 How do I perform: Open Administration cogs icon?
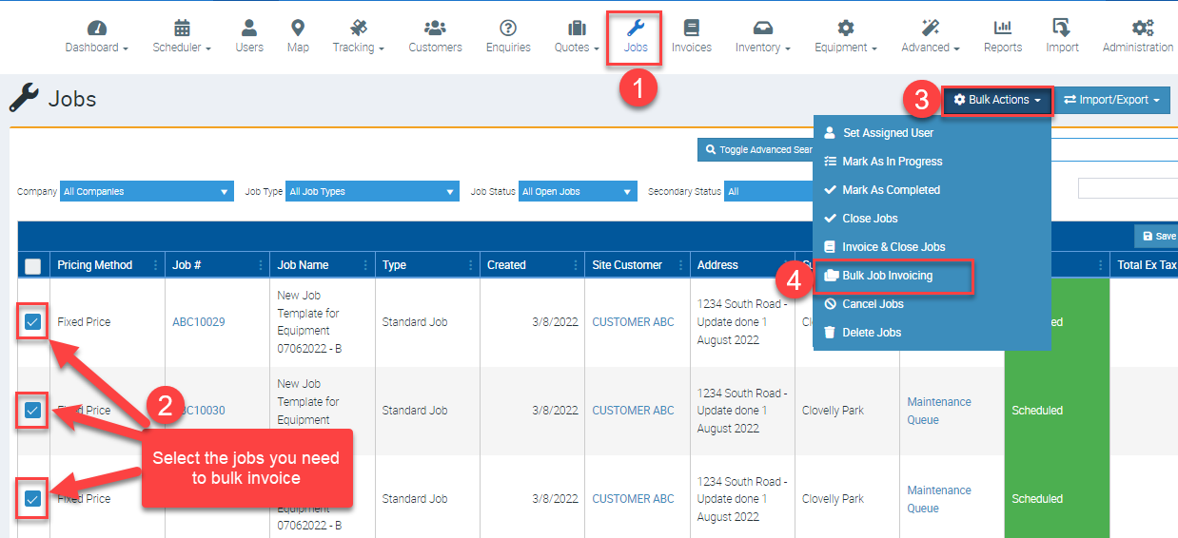(x=1143, y=28)
